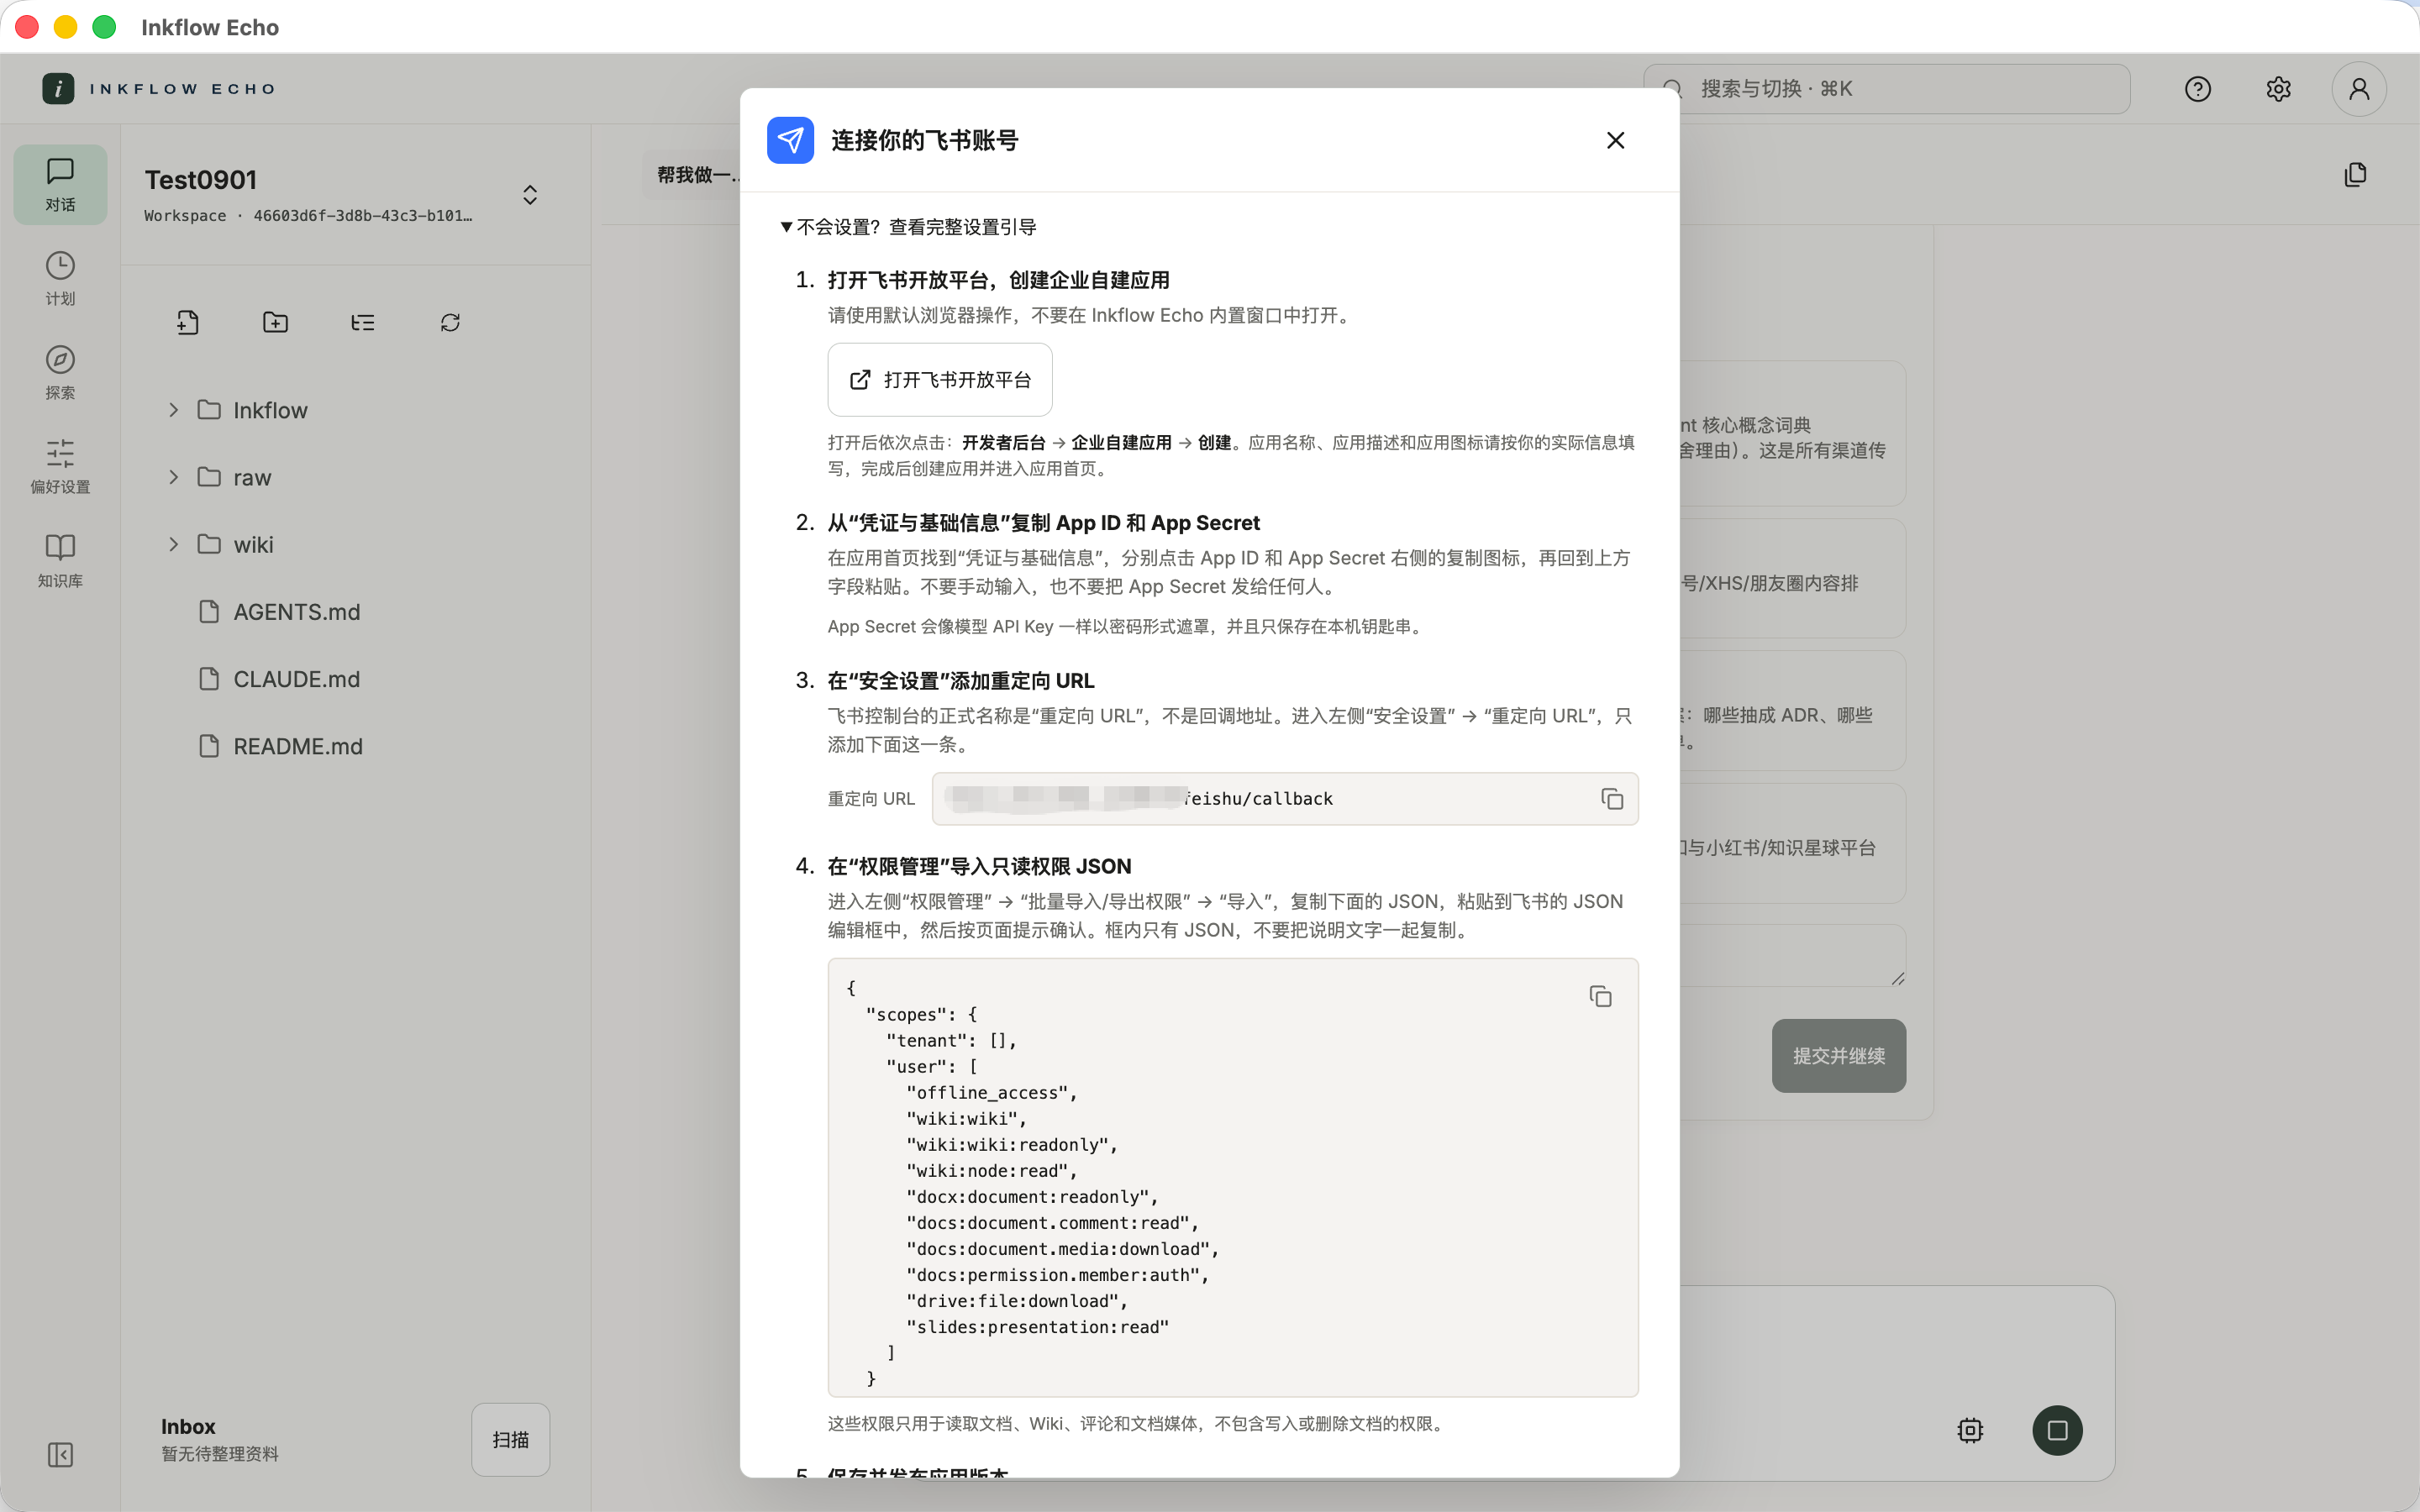Open the help question mark icon
2420x1512 pixels.
[2197, 89]
